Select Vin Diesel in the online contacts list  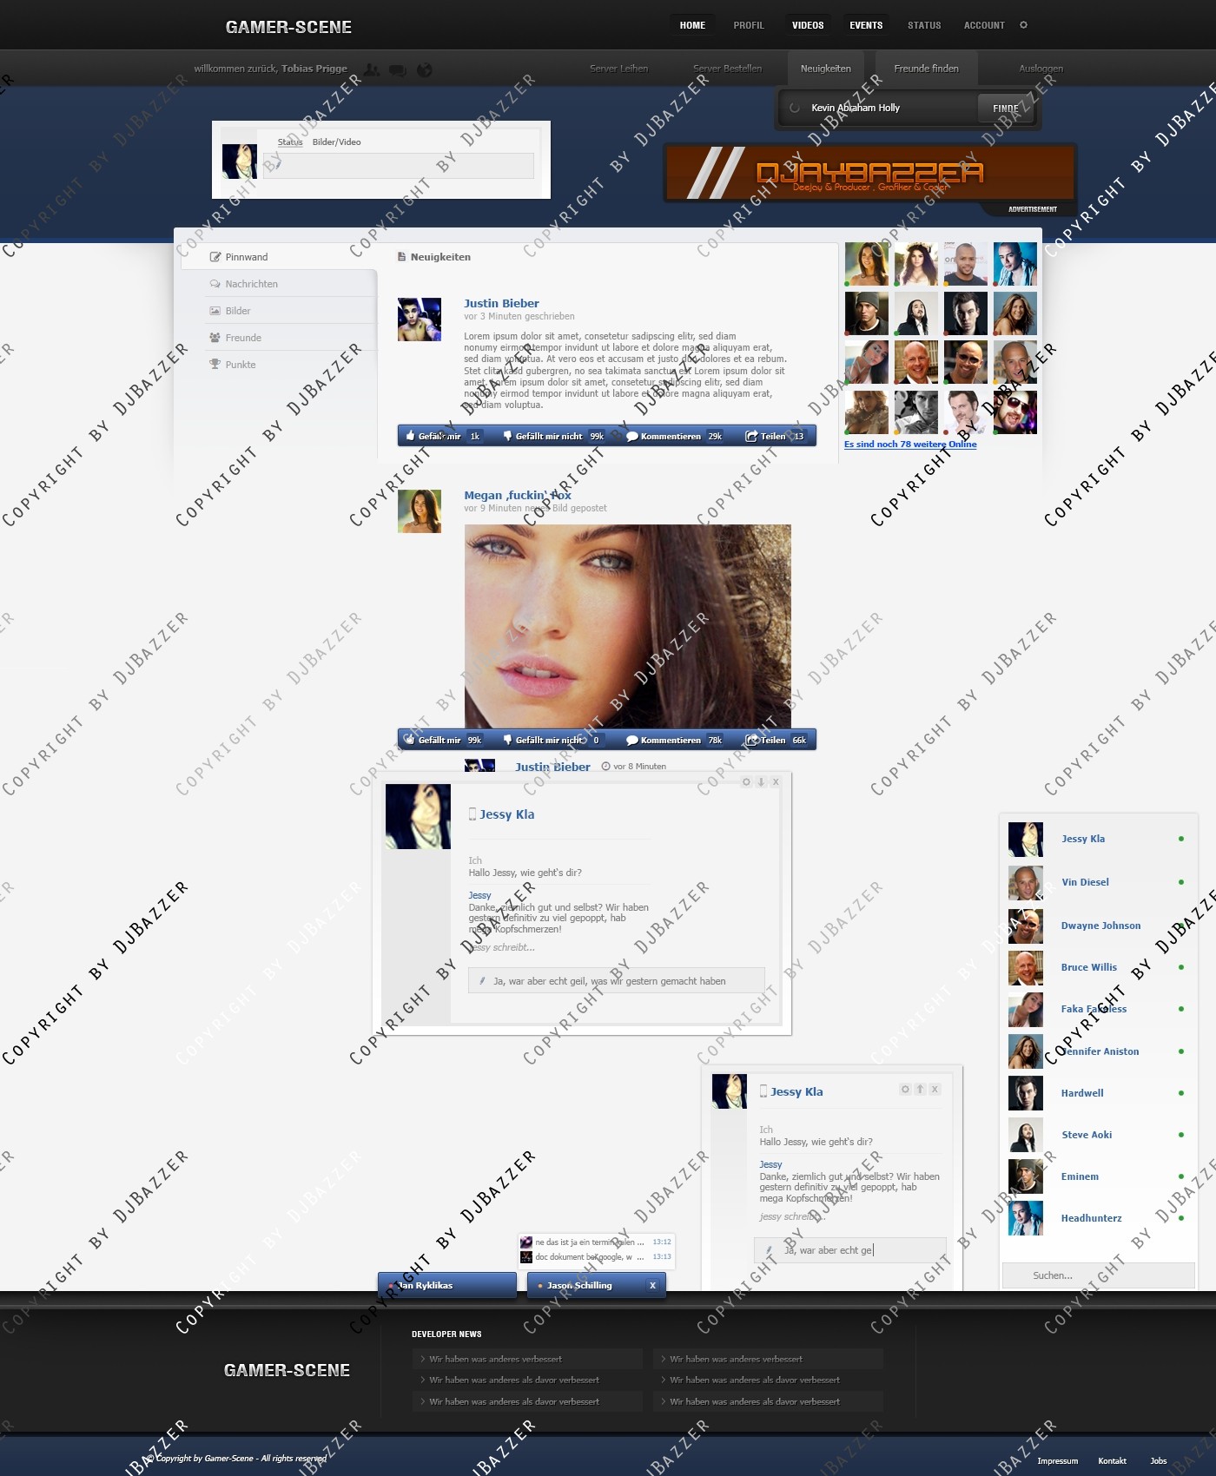(x=1085, y=882)
